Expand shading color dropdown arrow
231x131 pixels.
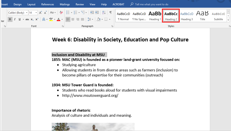coord(102,19)
